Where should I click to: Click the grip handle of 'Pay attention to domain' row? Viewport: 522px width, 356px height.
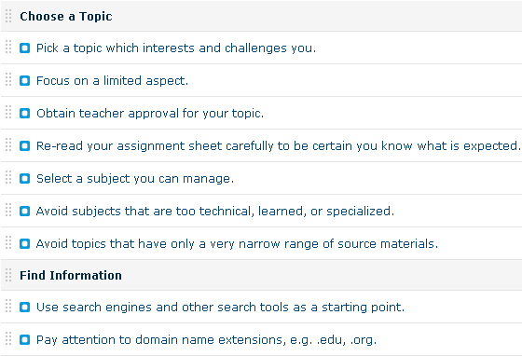(8, 338)
